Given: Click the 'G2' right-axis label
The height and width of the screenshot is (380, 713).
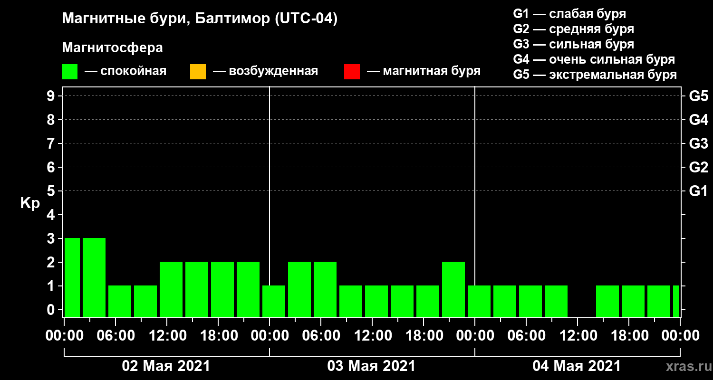Looking at the screenshot, I should click(698, 167).
